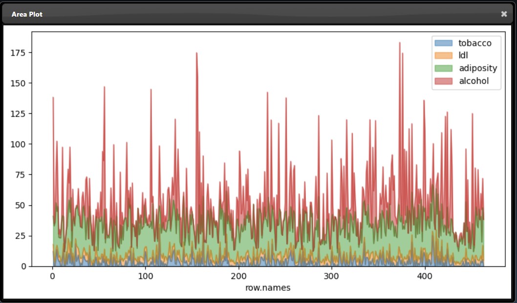Click the row.names x-axis label

click(x=268, y=288)
